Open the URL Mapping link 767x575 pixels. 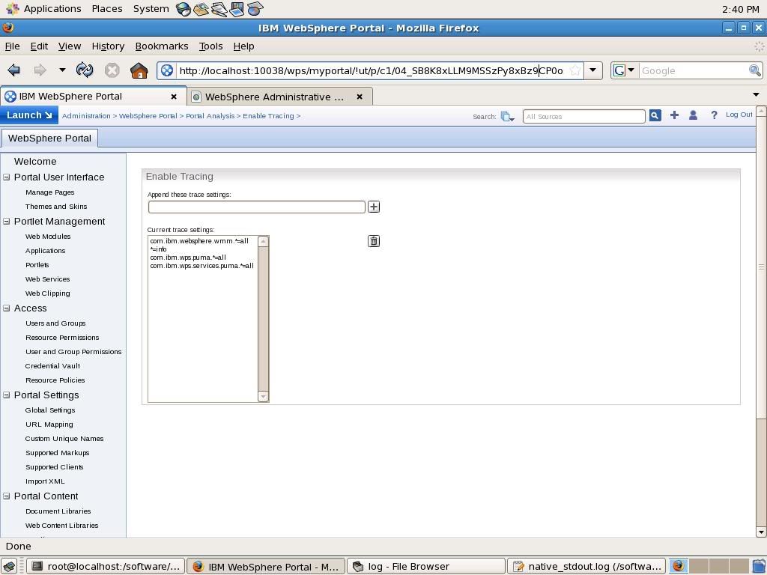click(x=49, y=425)
